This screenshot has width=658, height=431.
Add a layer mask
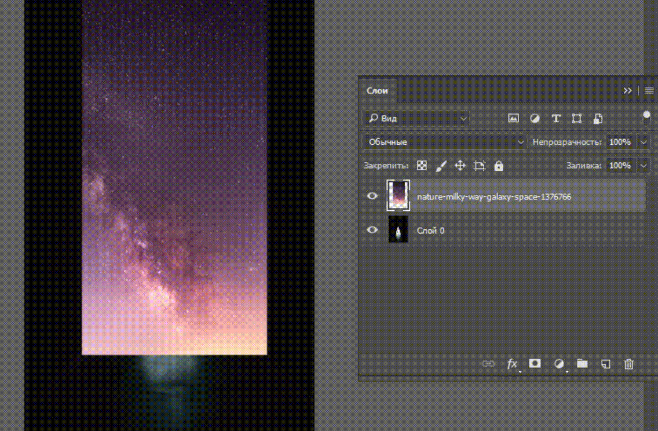tap(535, 363)
